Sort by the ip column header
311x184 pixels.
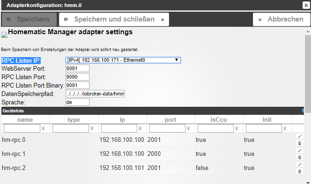(x=122, y=119)
